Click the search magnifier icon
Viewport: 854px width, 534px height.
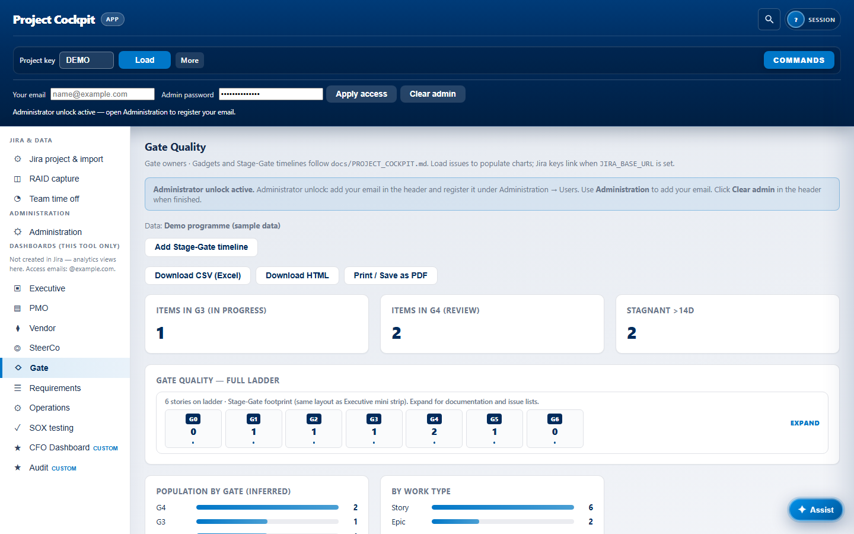(x=769, y=20)
